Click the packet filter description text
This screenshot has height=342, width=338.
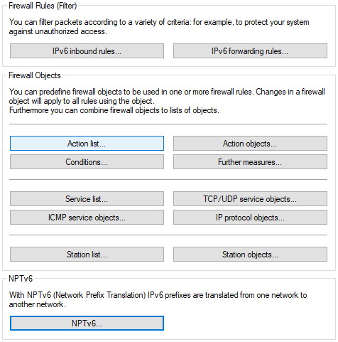point(159,26)
